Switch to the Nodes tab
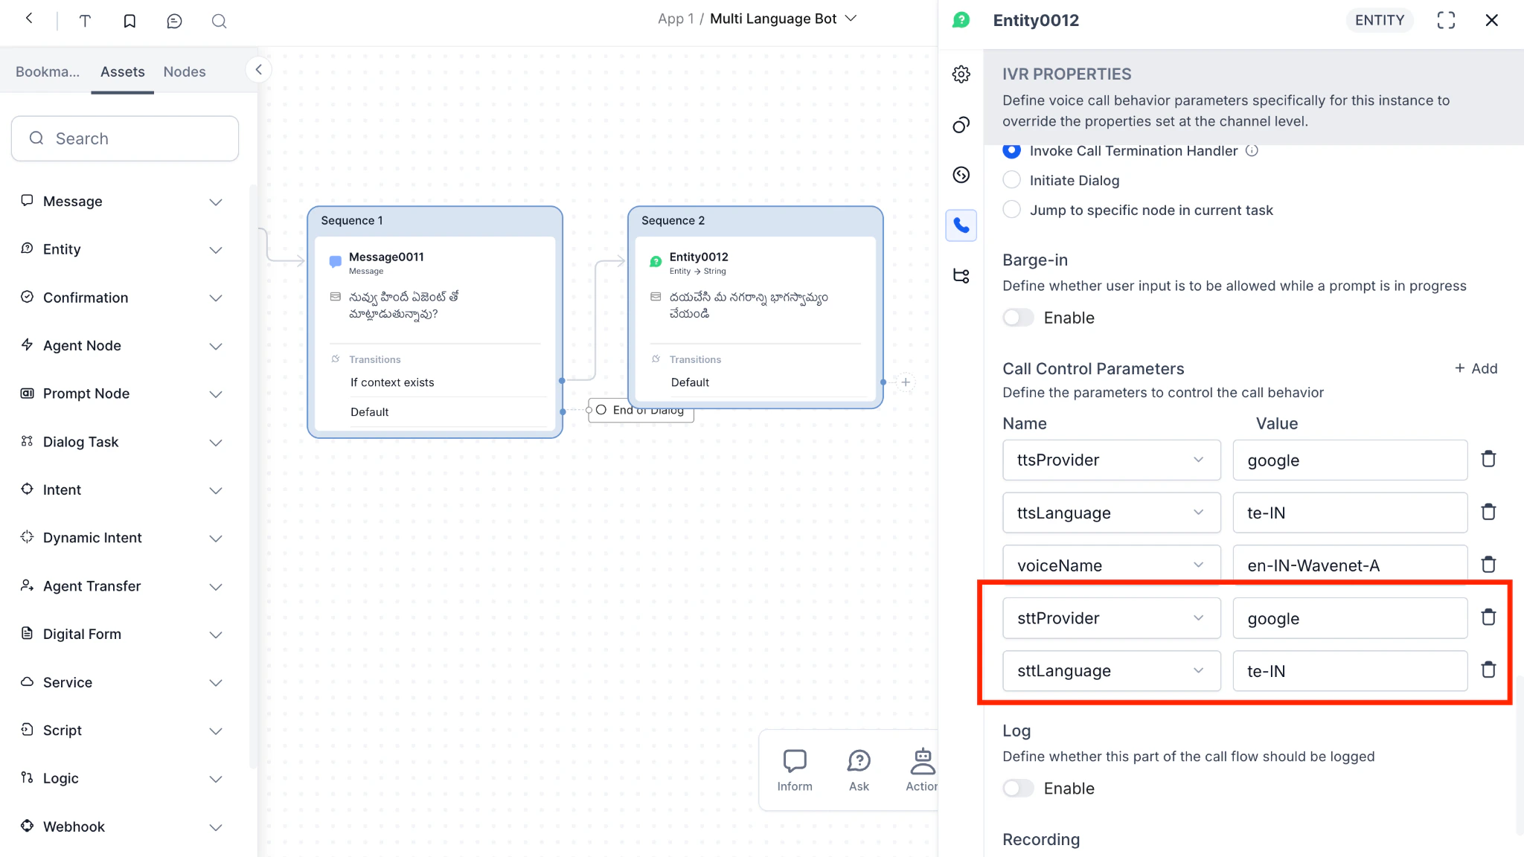Screen dimensions: 1524x857 (x=185, y=71)
